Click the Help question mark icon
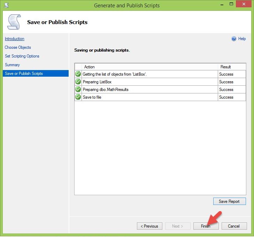The image size is (254, 237). 234,39
